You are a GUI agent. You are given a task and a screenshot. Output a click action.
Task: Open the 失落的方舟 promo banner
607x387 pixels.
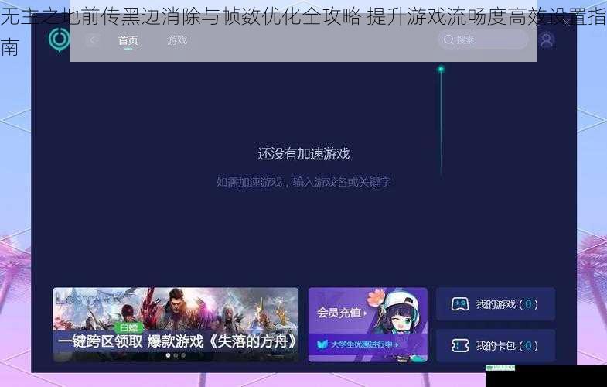click(176, 324)
